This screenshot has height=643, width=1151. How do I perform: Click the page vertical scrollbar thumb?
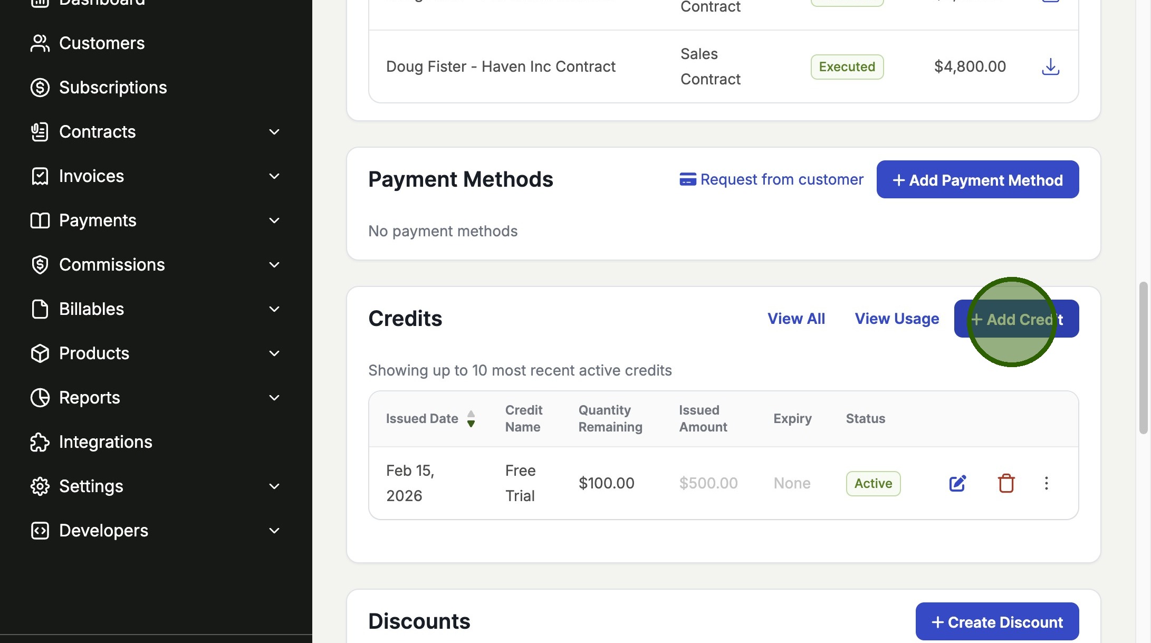[1143, 359]
